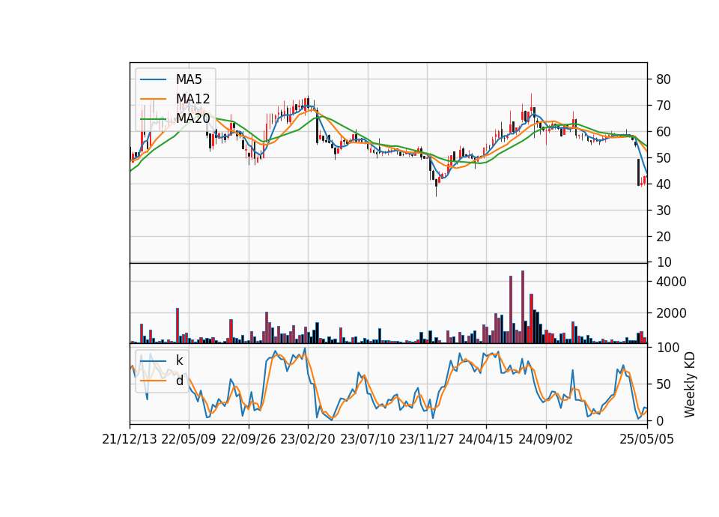Click the MA20 legend label
The image size is (719, 517).
[192, 118]
